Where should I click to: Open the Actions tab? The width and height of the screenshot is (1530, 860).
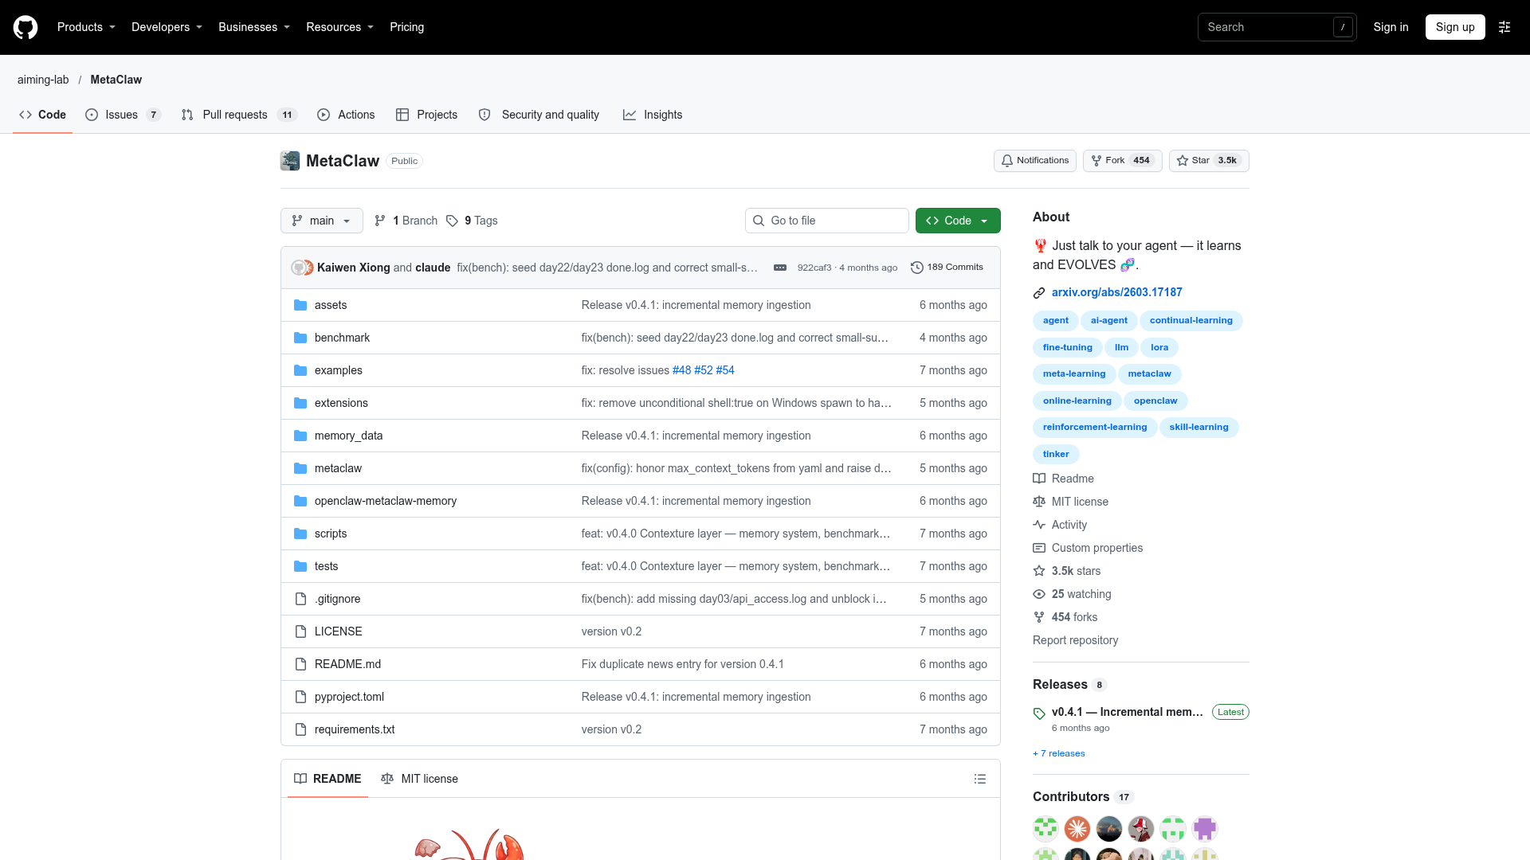point(346,115)
